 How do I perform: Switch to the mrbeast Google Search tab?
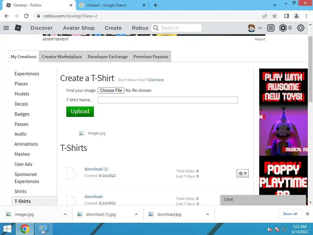112,6
